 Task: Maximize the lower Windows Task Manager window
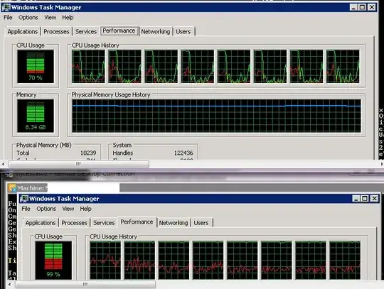coord(365,199)
